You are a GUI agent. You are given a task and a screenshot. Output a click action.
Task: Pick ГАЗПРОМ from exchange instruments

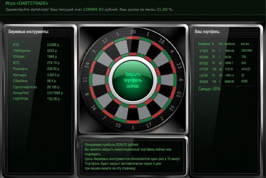click(37, 99)
